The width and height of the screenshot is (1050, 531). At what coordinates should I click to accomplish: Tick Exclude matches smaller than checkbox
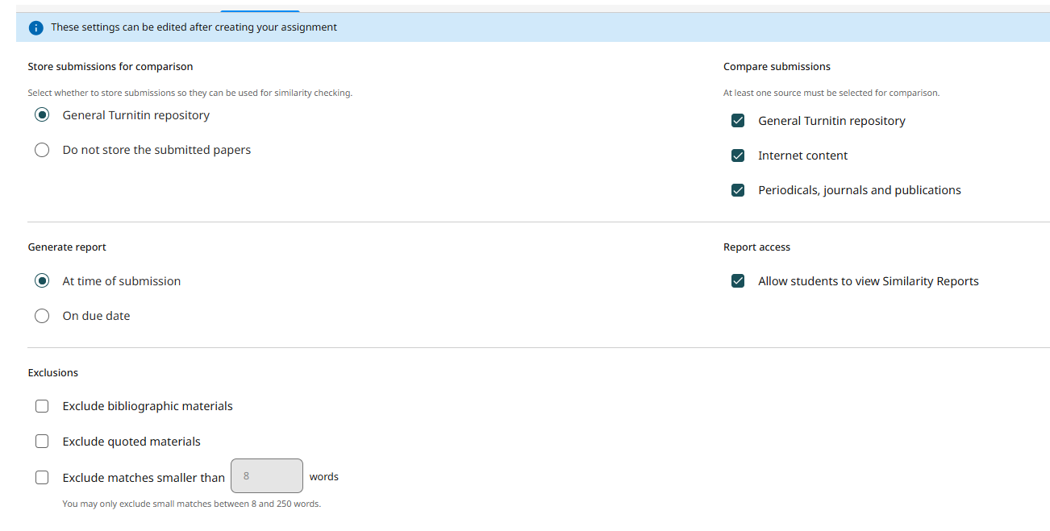point(42,478)
